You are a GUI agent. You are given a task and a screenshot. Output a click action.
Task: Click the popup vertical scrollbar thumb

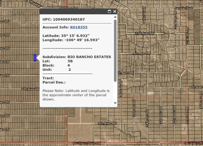[x=115, y=51]
